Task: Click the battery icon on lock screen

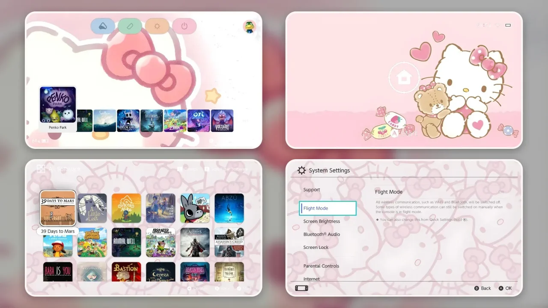Action: click(x=508, y=25)
